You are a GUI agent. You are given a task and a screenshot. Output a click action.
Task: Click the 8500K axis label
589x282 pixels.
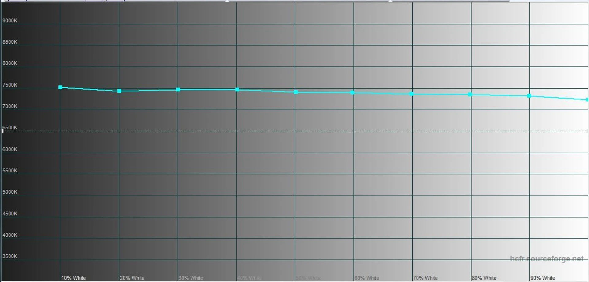(10, 42)
